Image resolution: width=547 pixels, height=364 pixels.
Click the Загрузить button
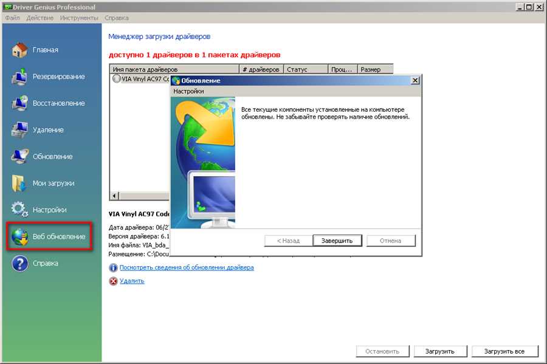point(440,351)
